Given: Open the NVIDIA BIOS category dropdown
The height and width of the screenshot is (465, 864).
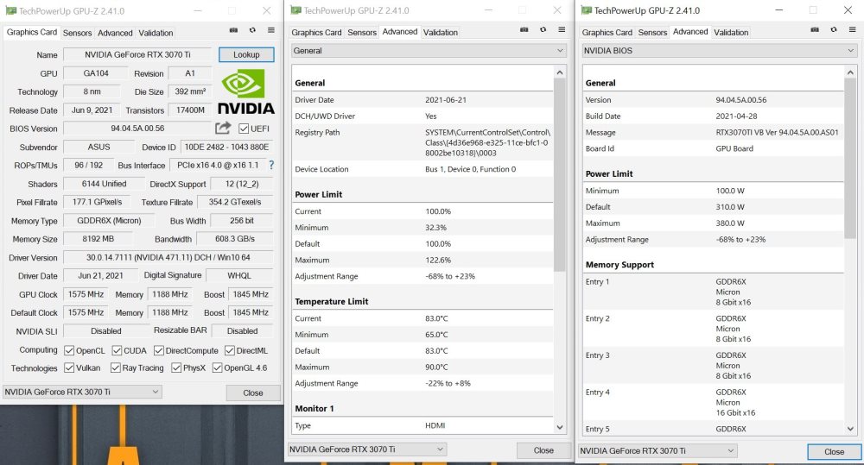Looking at the screenshot, I should coord(719,51).
